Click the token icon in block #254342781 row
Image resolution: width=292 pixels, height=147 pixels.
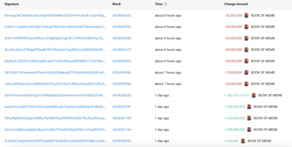(249, 107)
